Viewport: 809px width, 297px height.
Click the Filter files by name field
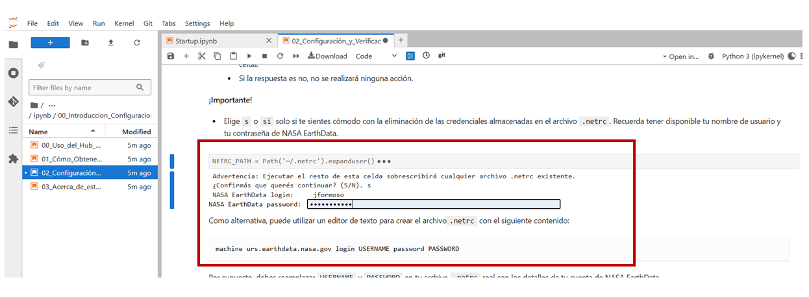click(x=90, y=88)
